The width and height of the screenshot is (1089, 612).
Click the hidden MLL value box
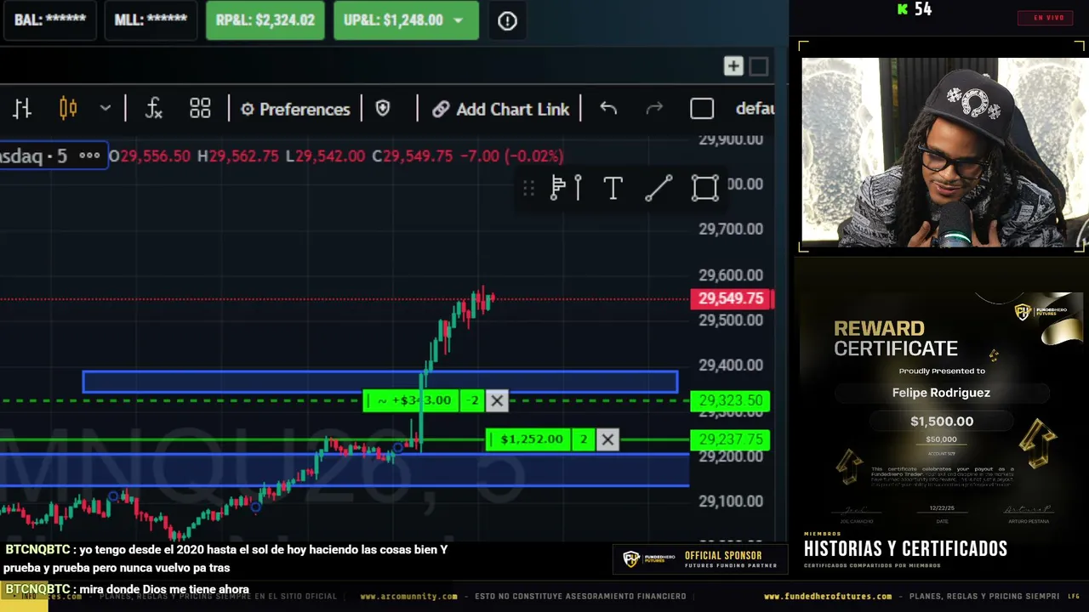pyautogui.click(x=151, y=20)
